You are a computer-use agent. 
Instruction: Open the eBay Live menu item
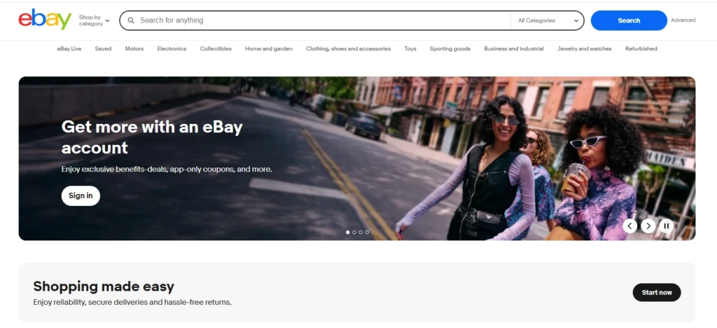point(69,48)
